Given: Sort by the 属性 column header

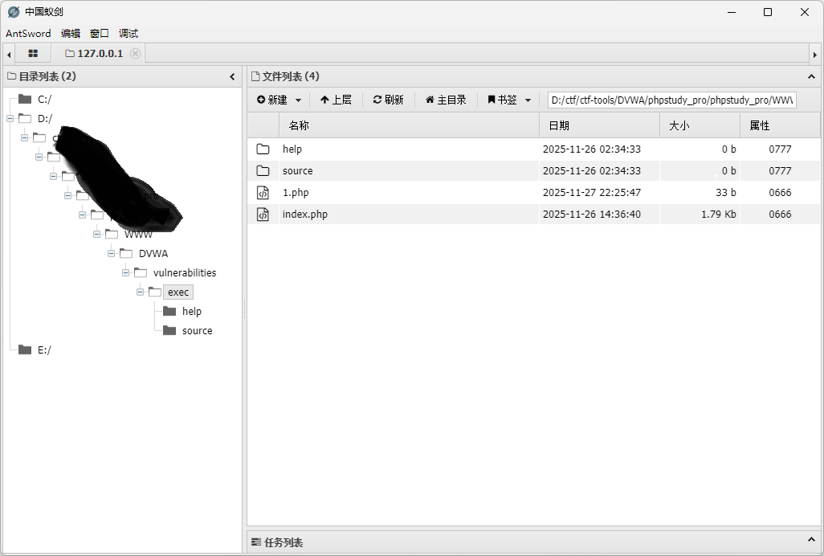Looking at the screenshot, I should click(x=780, y=125).
